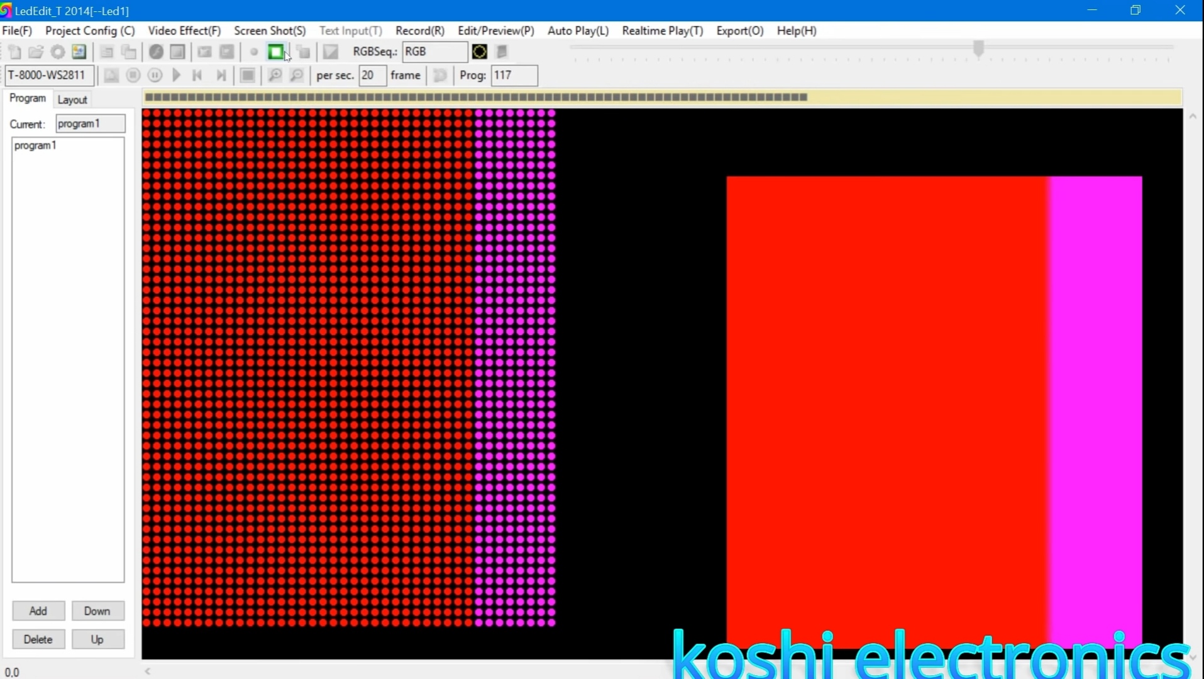
Task: Open the Realtime Play(T) menu
Action: (x=663, y=31)
